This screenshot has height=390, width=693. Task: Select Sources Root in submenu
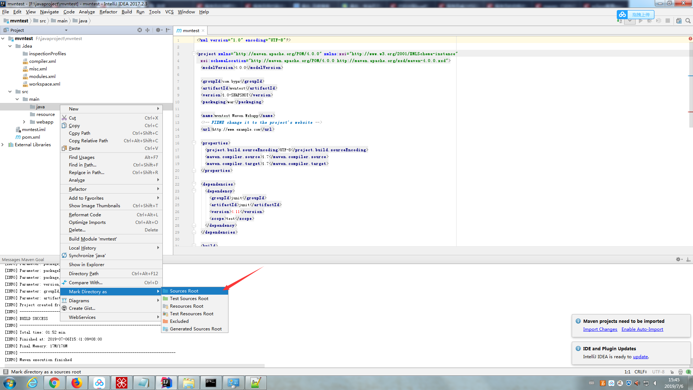[184, 291]
